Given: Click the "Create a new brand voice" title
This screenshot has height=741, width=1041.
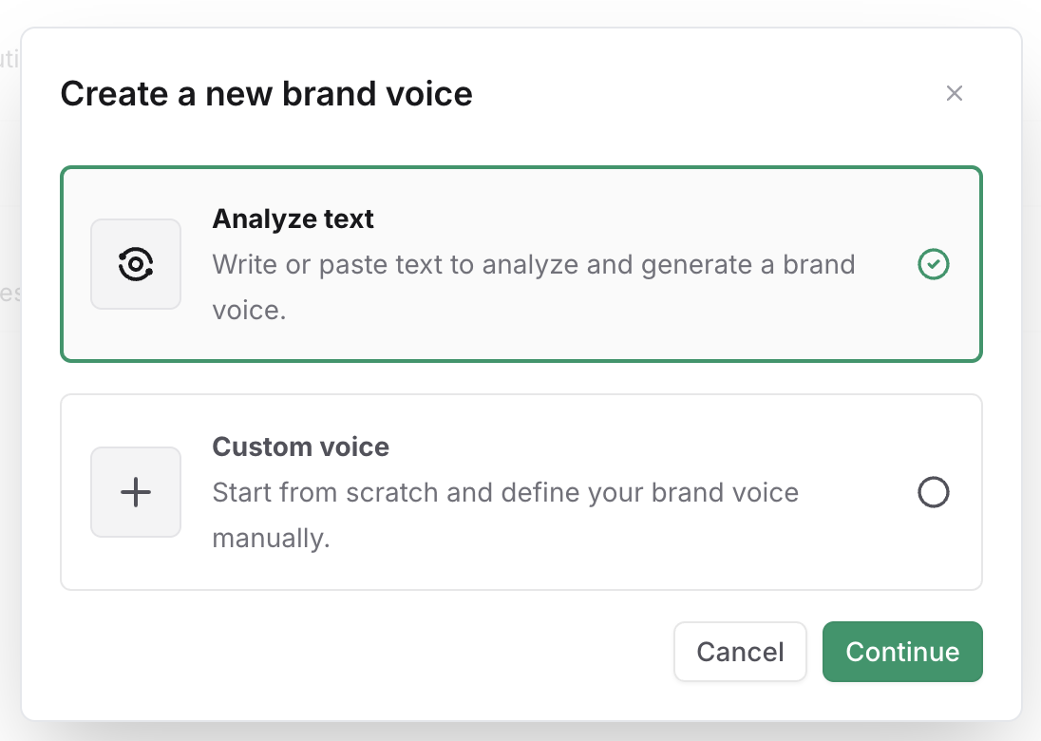Looking at the screenshot, I should click(x=266, y=94).
